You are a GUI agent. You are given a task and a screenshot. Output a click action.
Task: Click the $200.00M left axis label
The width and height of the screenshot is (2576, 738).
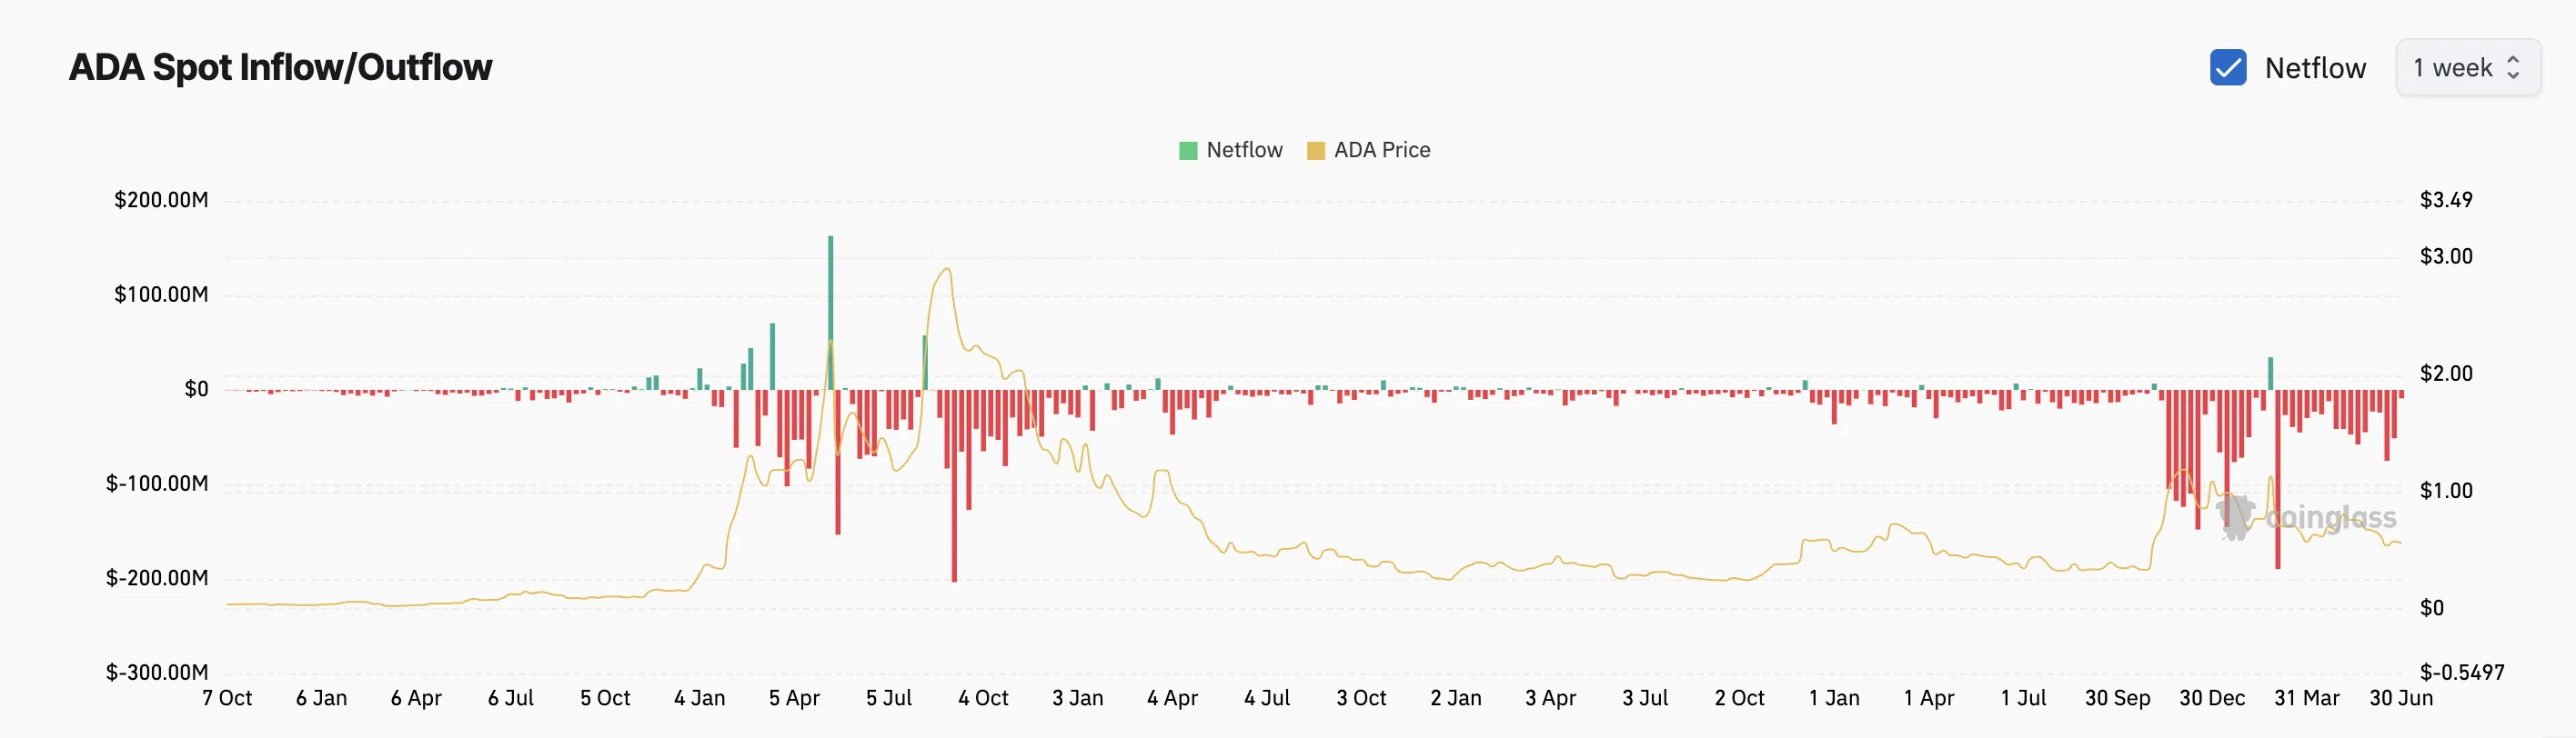(161, 200)
